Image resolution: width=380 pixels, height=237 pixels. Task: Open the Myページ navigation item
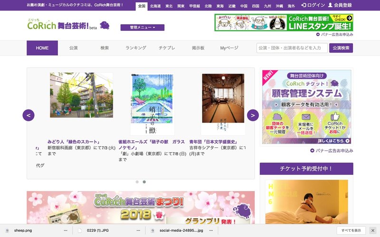(229, 48)
